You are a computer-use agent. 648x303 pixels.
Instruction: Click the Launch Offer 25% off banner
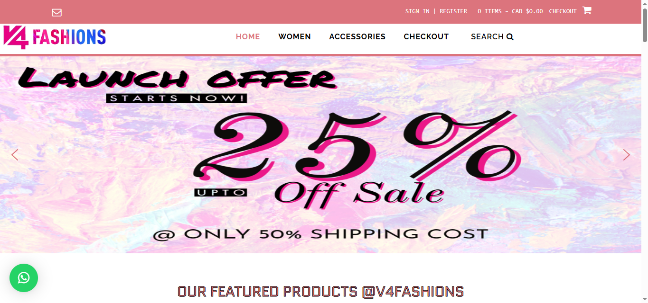[320, 155]
